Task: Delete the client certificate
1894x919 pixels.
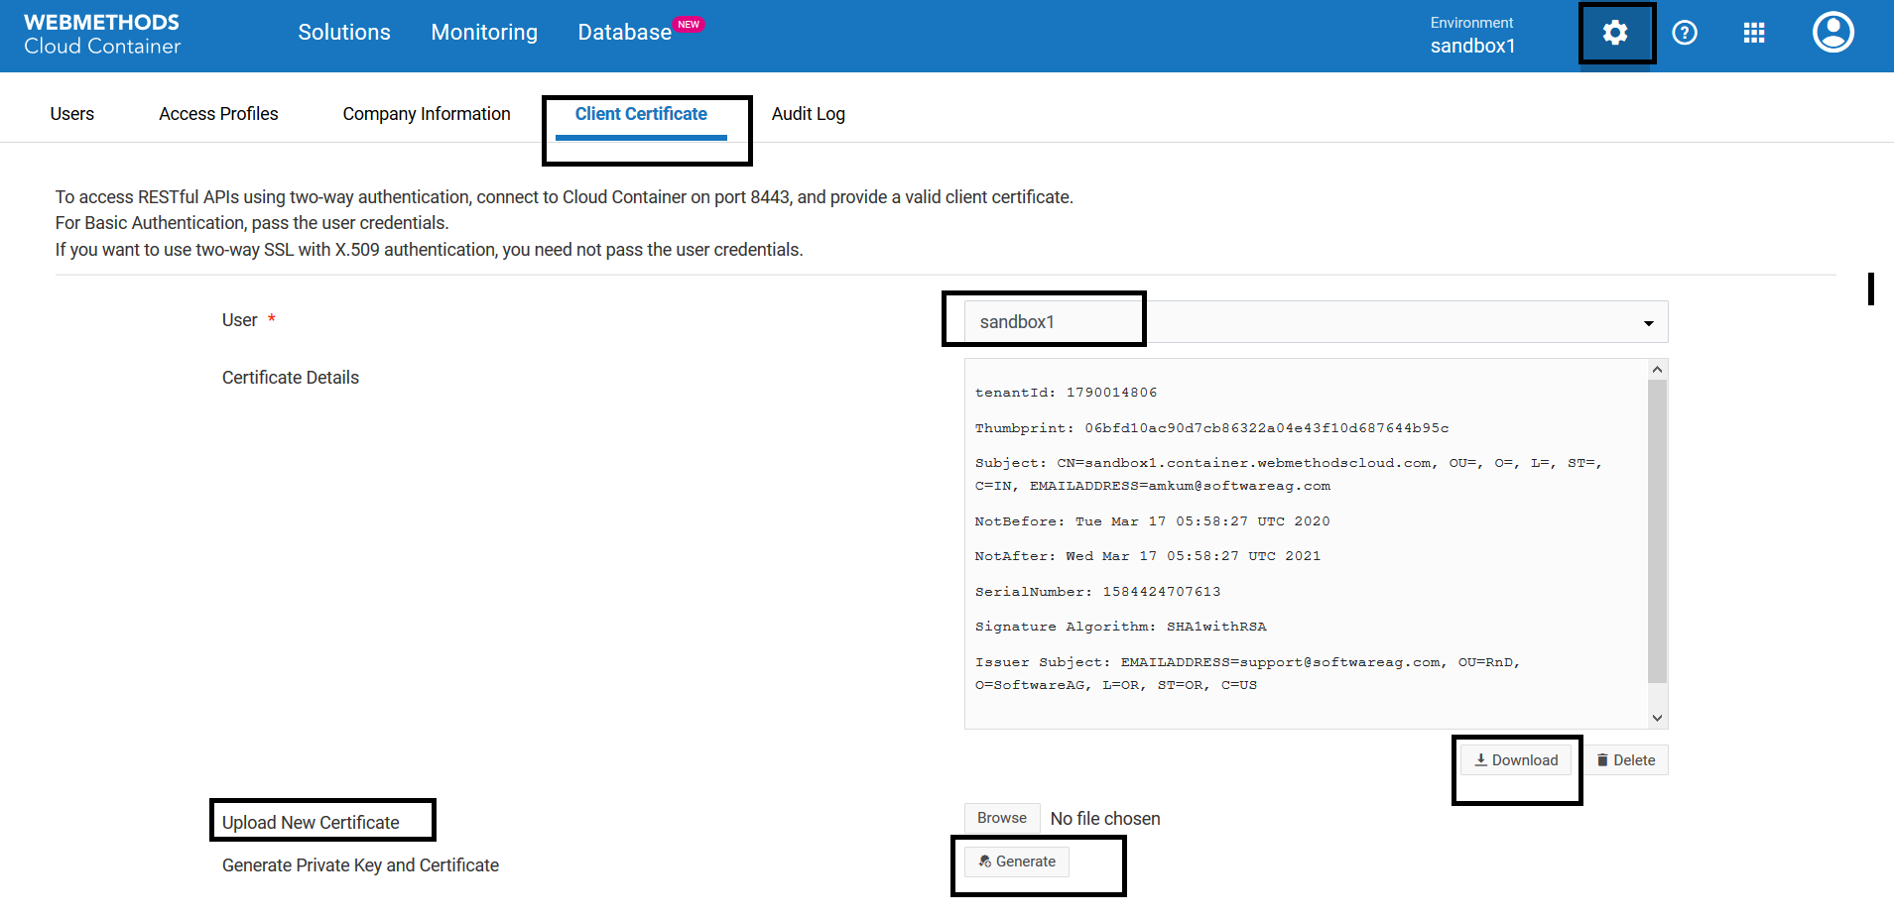Action: [1626, 760]
